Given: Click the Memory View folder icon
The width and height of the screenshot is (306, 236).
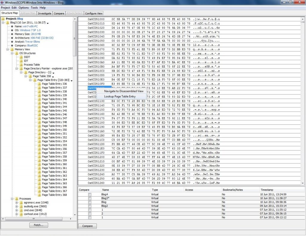Looking at the screenshot, I should coord(12,49).
